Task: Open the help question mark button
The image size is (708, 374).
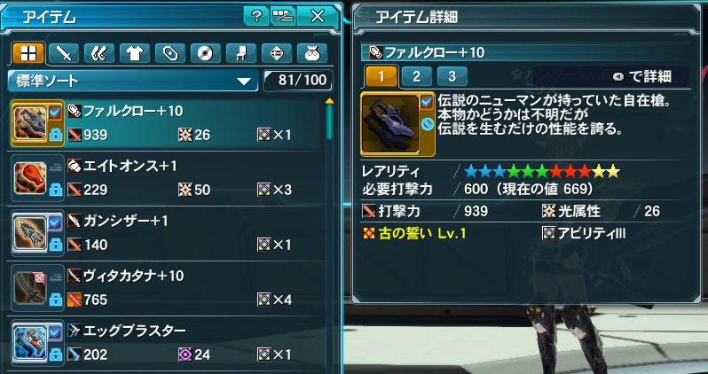Action: (256, 17)
